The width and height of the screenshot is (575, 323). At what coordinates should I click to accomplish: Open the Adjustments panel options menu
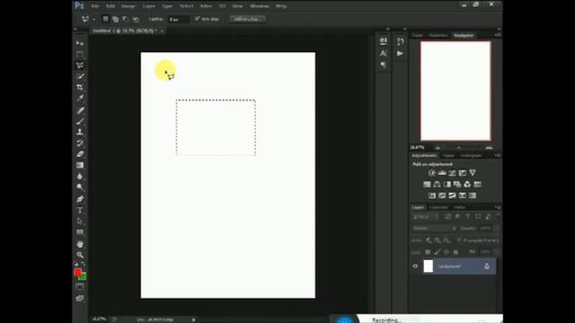[497, 155]
